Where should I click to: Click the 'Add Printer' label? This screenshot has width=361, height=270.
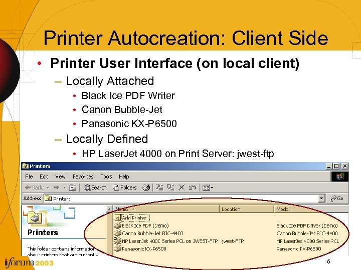[135, 217]
